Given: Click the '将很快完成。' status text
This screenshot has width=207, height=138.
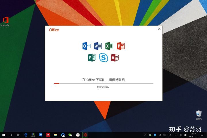Looking at the screenshot, I should coord(103,87).
